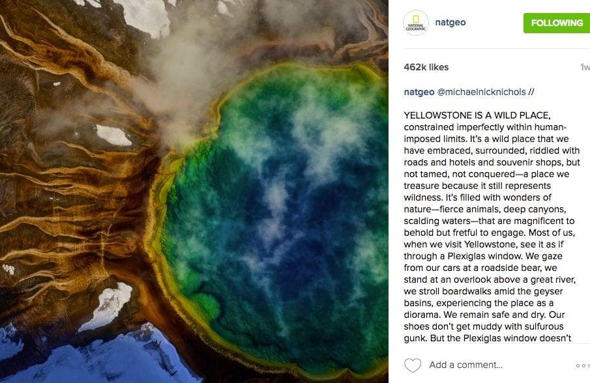Click the double slash after the mention

click(x=531, y=92)
